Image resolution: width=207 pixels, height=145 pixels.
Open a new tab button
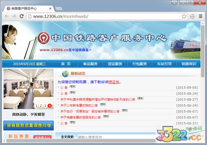[x=59, y=9]
